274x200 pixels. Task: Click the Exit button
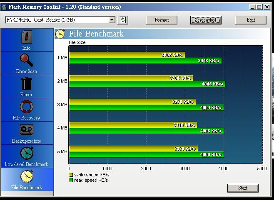[x=251, y=20]
